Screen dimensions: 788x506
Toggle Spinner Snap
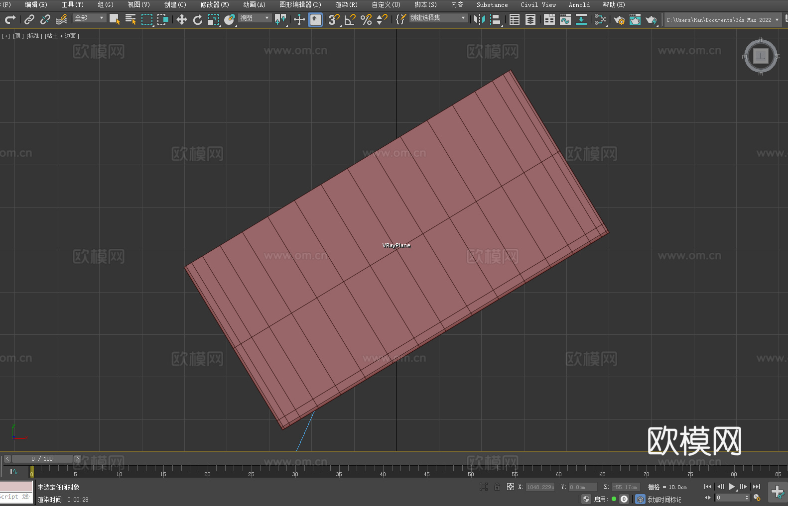(x=382, y=19)
